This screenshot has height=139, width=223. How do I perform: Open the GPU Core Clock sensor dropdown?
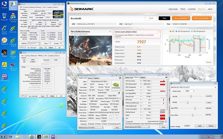coord(141,81)
